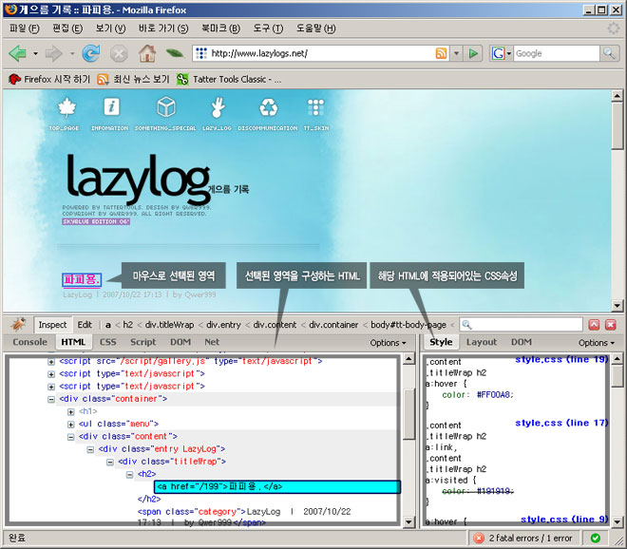Open the 최신 뉴스 보기 feed bookmark
Image resolution: width=627 pixels, height=549 pixels.
[134, 79]
